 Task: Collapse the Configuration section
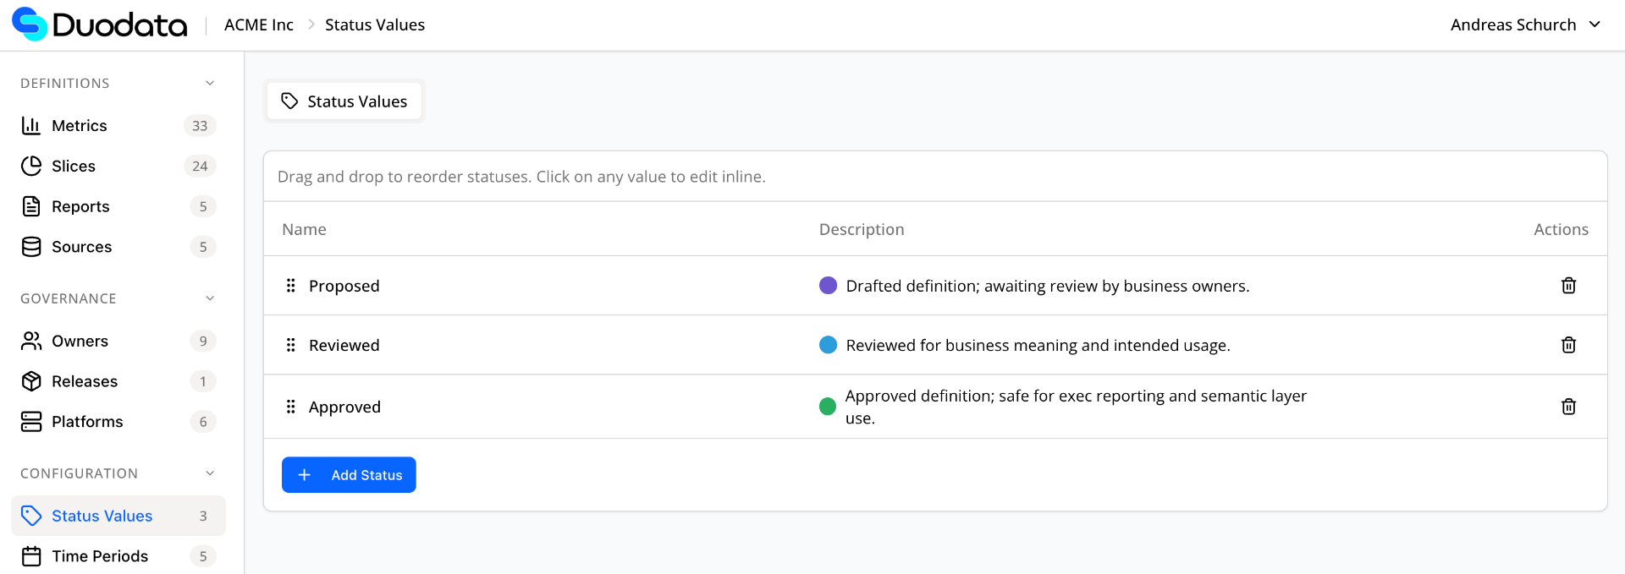[210, 473]
